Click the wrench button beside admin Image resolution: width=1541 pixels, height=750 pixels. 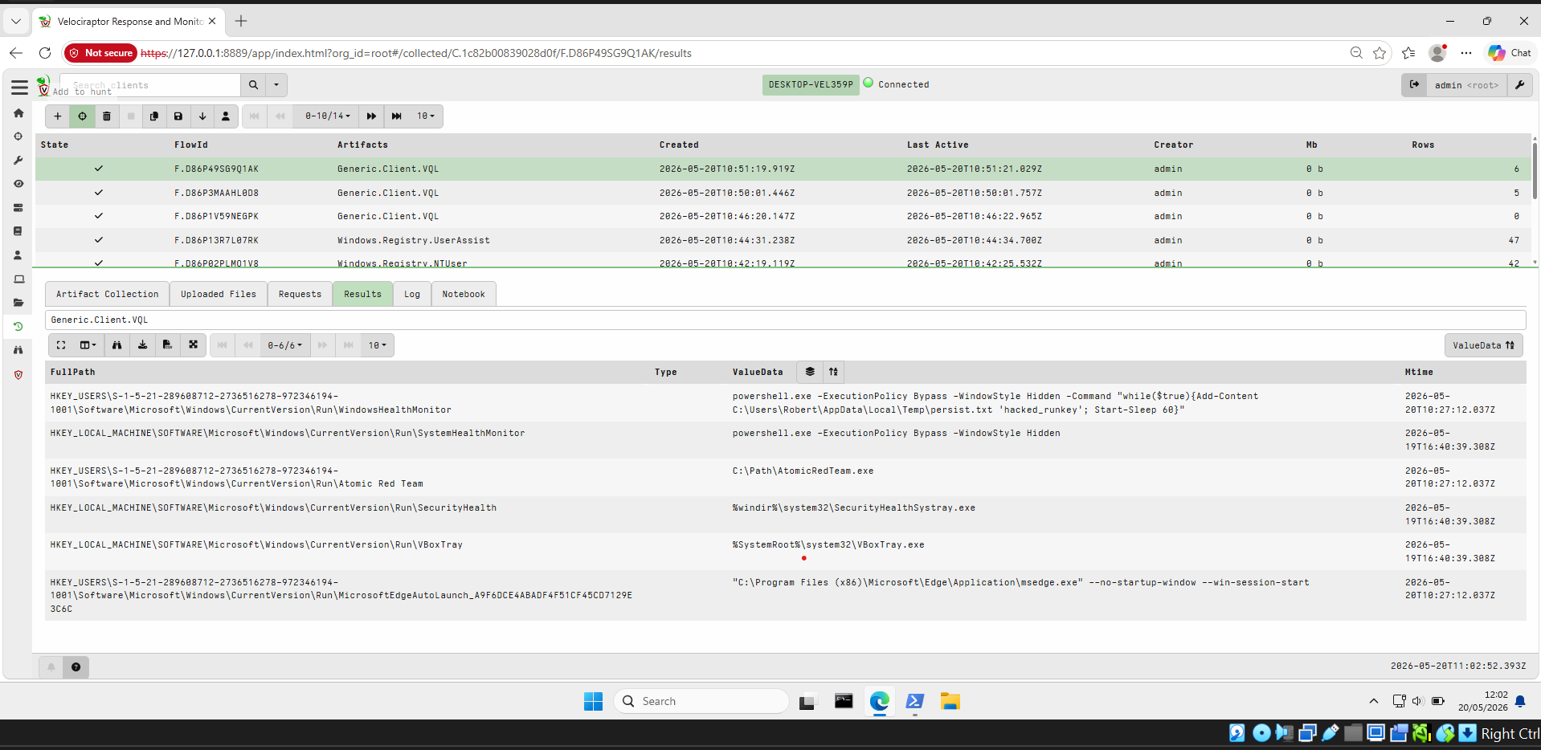point(1520,85)
